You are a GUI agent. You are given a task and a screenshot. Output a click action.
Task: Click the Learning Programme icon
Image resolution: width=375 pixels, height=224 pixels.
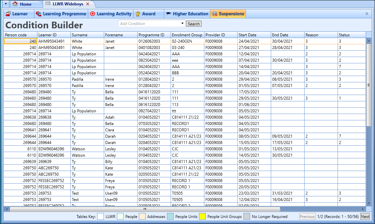click(x=39, y=14)
